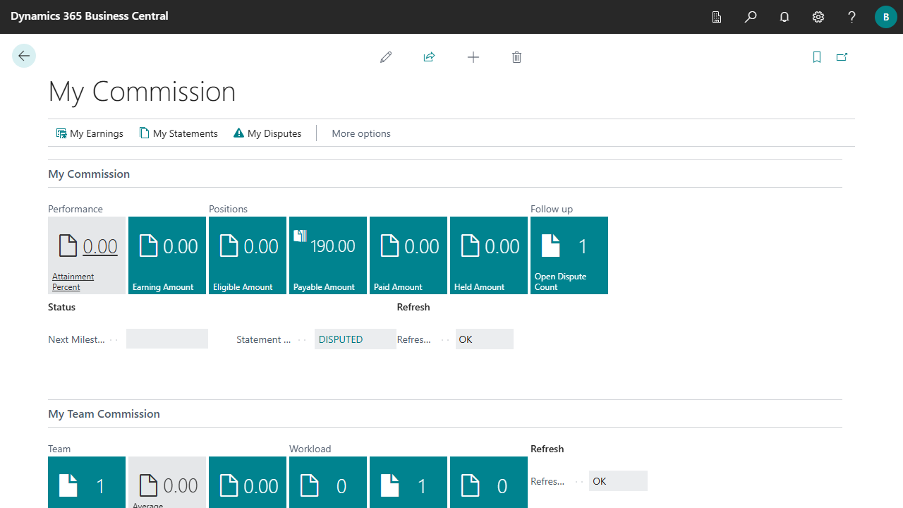Click the Edit pencil icon
This screenshot has height=508, width=903.
[386, 57]
